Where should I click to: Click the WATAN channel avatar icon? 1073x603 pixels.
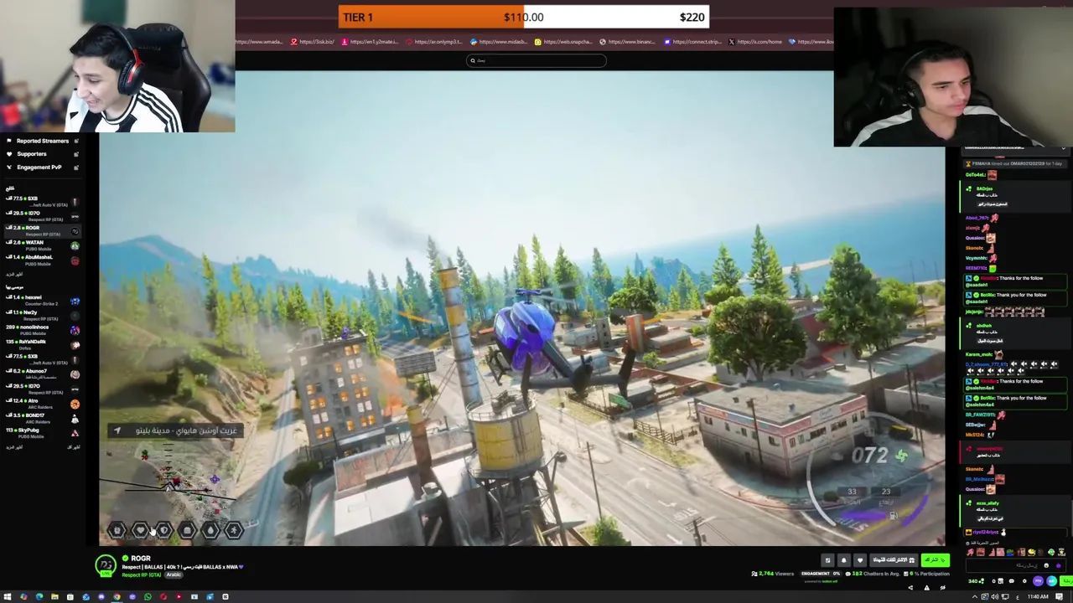pos(75,245)
